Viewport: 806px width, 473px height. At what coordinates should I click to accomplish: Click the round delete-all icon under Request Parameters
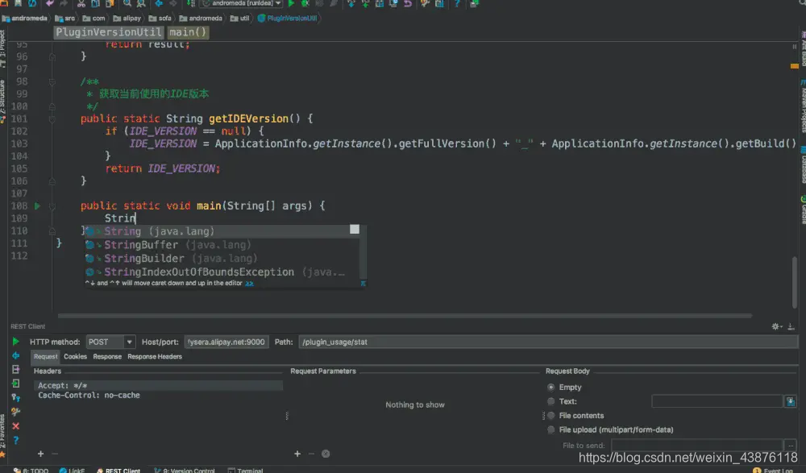pos(326,454)
